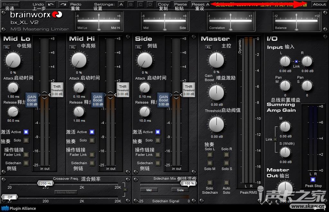The width and height of the screenshot is (329, 212).
Task: Enable Fader Link in Mid Lo
Action: pos(26,155)
